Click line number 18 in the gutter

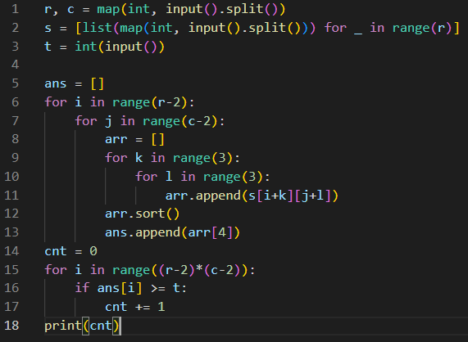(x=11, y=326)
